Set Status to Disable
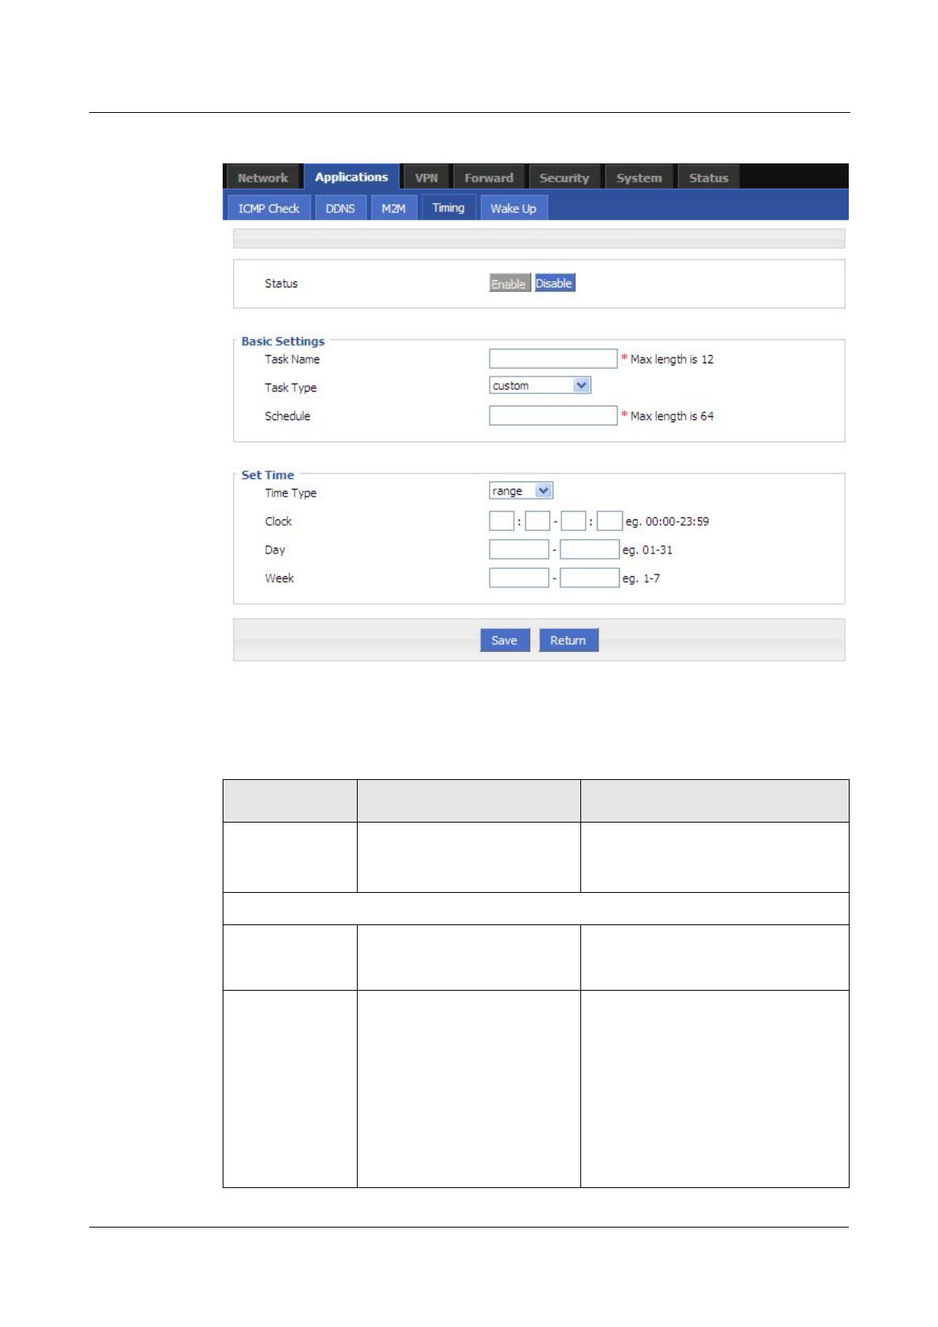Screen dimensions: 938x1327 [x=554, y=283]
